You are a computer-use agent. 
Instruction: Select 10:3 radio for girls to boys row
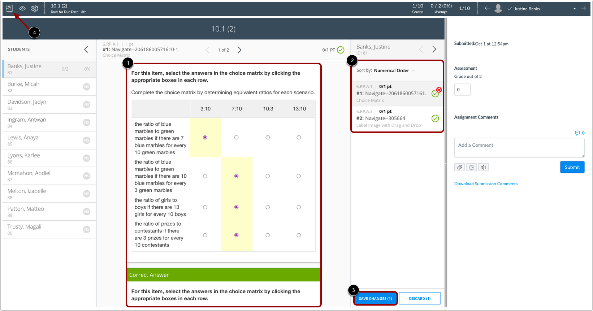coord(268,207)
